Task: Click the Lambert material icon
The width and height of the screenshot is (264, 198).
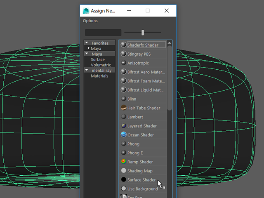Action: (x=124, y=117)
